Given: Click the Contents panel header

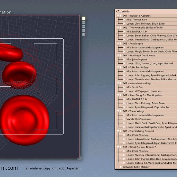Looking at the screenshot, I should (x=146, y=11).
